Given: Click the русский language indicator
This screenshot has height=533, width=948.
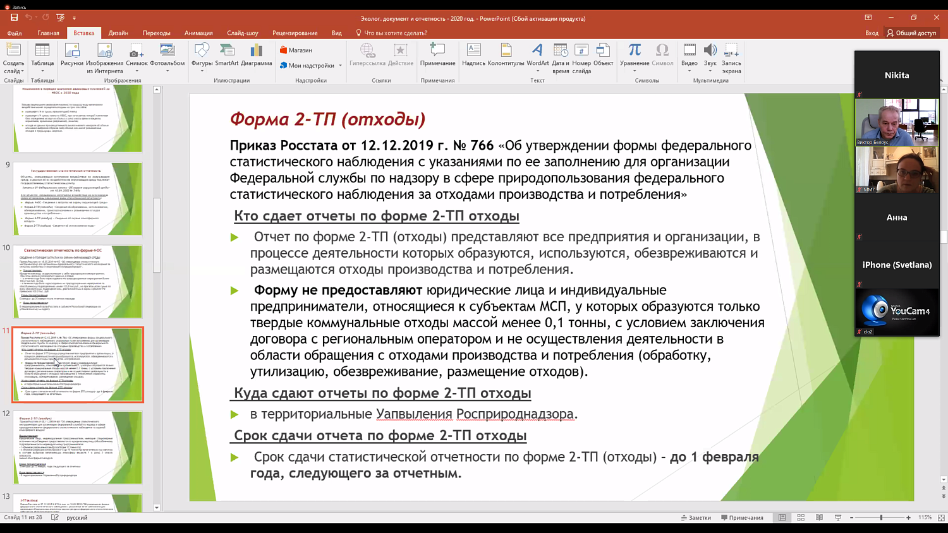Looking at the screenshot, I should (x=77, y=517).
